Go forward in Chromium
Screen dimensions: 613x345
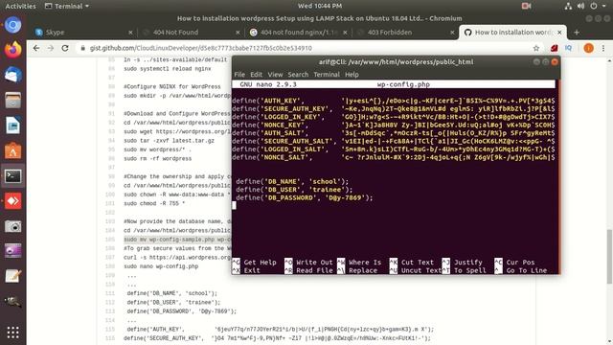(51, 48)
